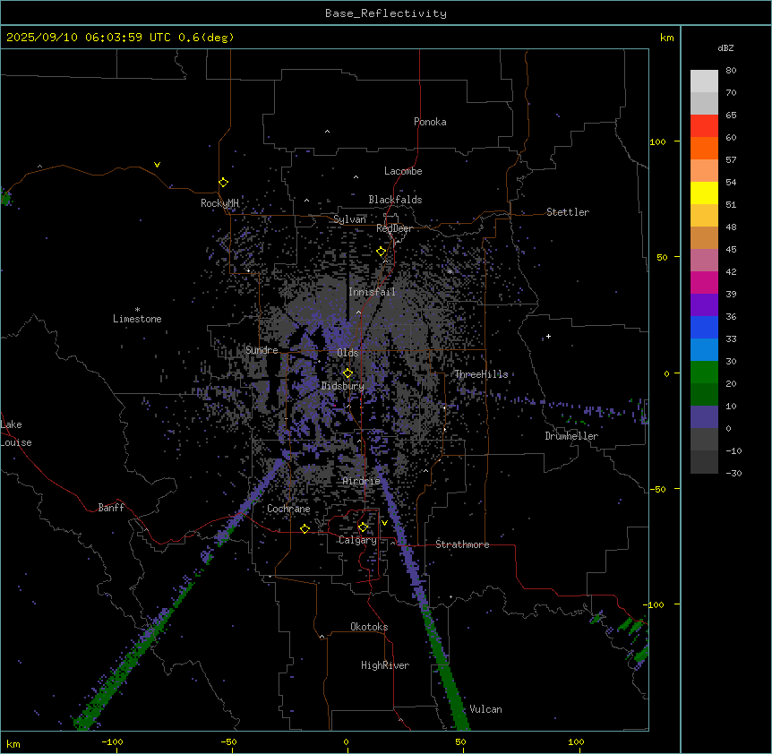Click the Stettler label
Image resolution: width=772 pixels, height=754 pixels.
(568, 212)
